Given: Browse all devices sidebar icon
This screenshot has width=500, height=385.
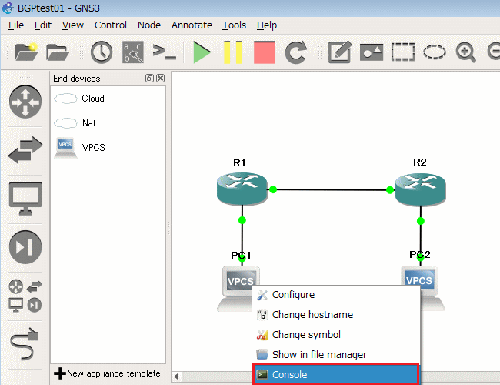Looking at the screenshot, I should [x=25, y=296].
